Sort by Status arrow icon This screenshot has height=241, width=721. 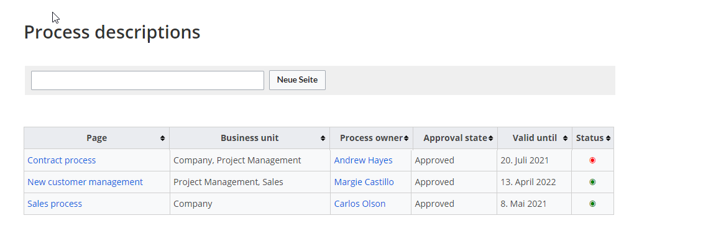[x=608, y=138]
